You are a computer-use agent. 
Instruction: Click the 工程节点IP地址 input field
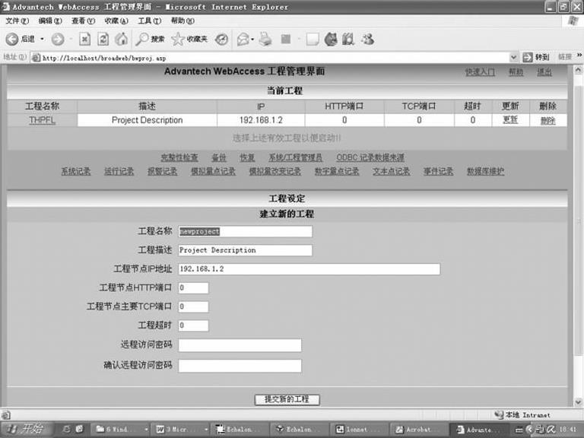coord(309,269)
